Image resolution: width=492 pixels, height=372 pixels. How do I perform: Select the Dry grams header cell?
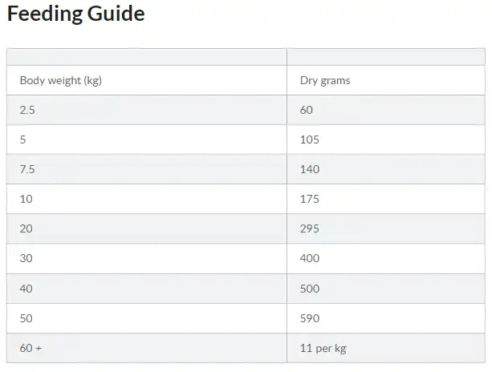click(325, 80)
